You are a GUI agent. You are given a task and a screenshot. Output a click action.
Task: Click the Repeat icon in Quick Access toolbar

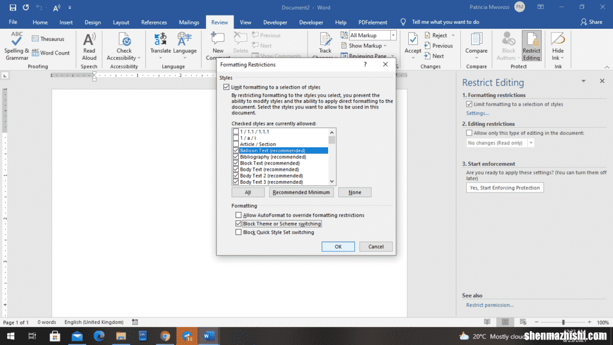(x=26, y=7)
